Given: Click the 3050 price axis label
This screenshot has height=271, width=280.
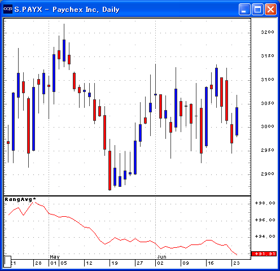Looking at the screenshot, I should click(268, 103).
